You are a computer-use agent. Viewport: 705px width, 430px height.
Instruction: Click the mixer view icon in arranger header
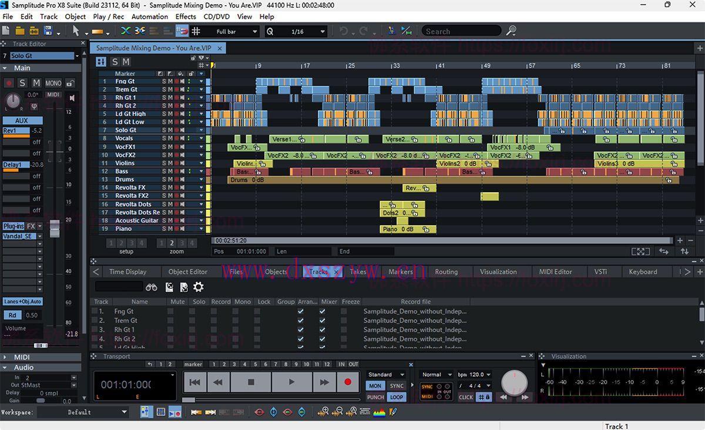tap(101, 62)
